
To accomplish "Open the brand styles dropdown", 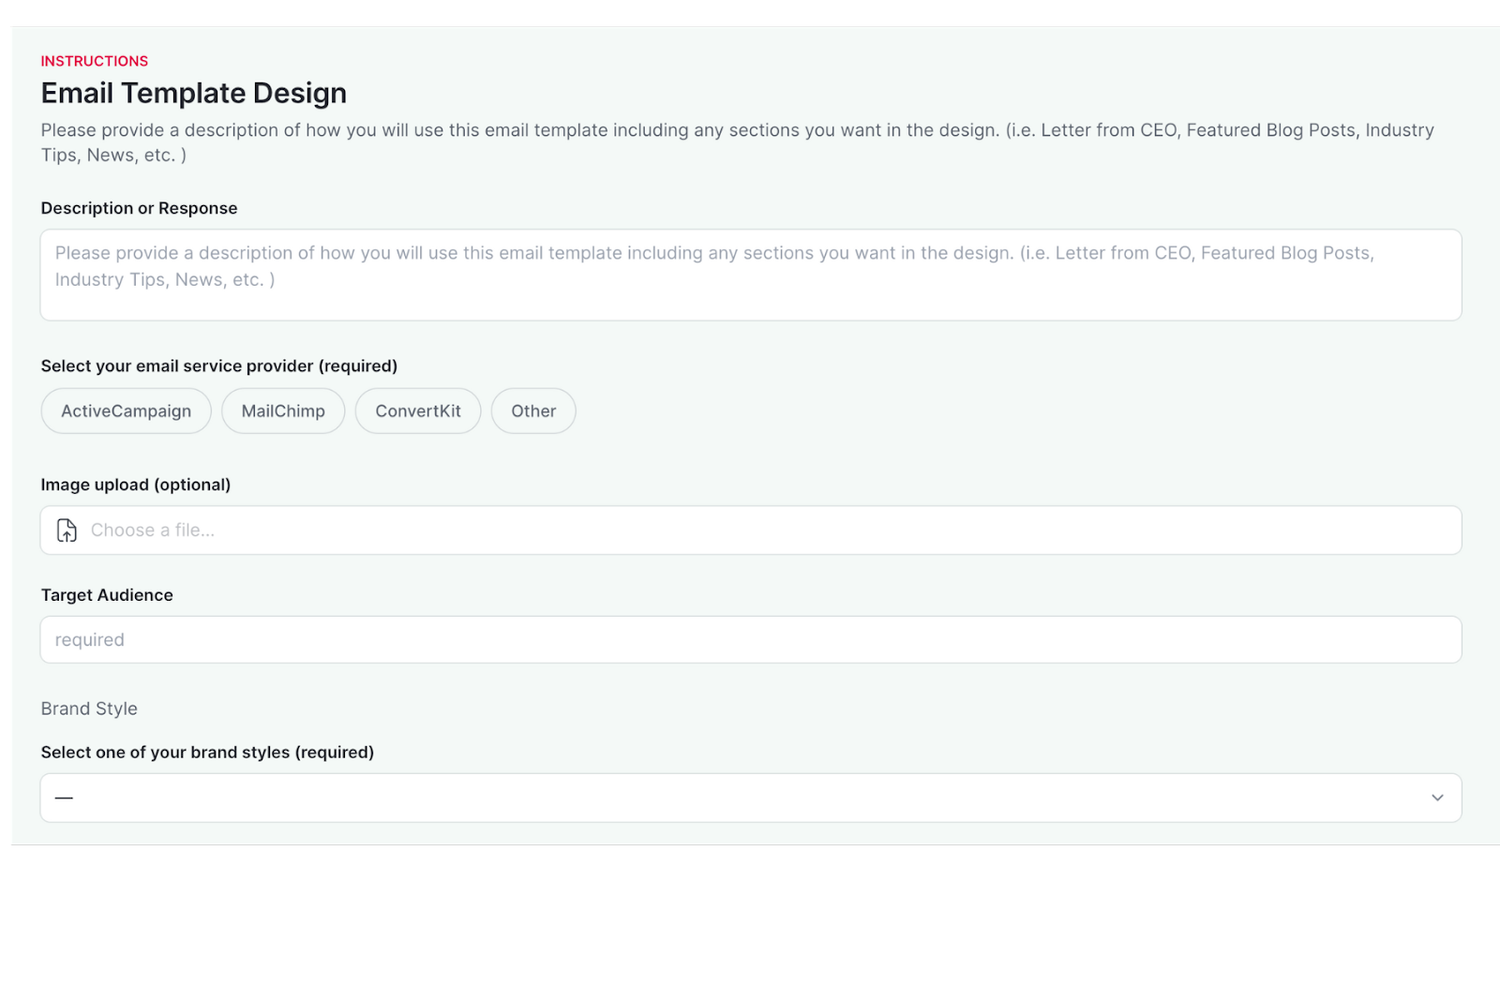I will [750, 798].
